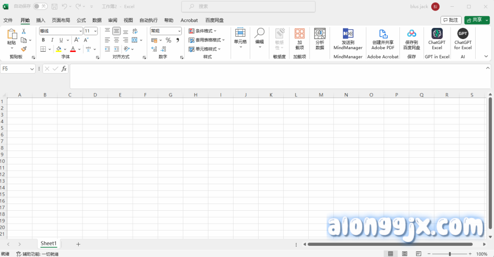Screen dimensions: 494x257
Task: Click the 共享 share button
Action: (477, 20)
